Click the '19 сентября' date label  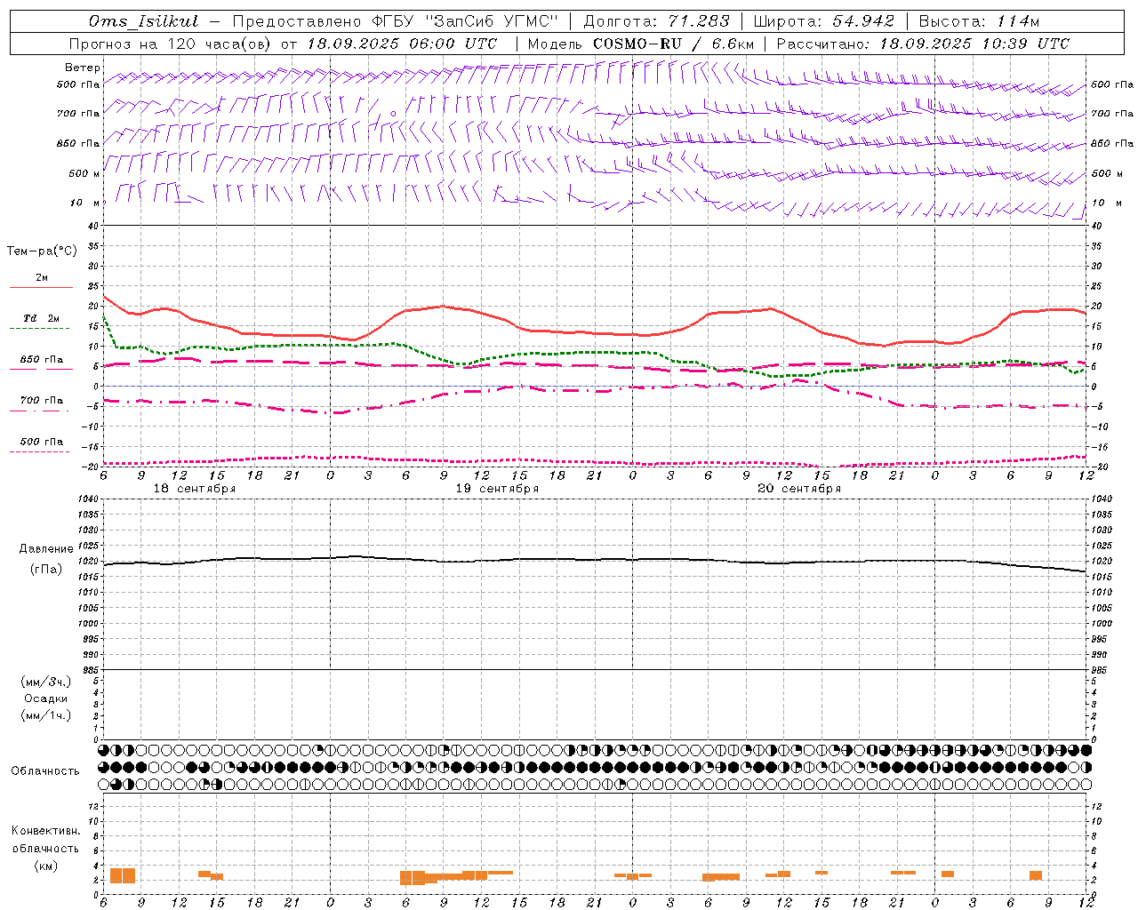coord(497,489)
